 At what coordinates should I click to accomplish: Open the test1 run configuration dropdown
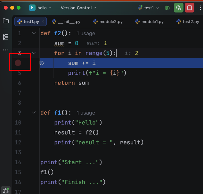click(x=148, y=8)
